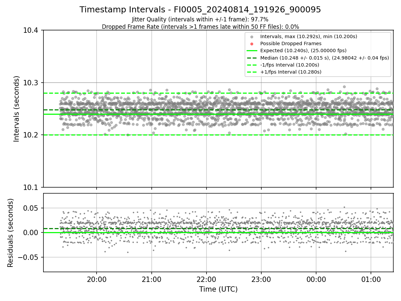Click the red dot marker beside 'Possible Dropped Frames'
This screenshot has width=401, height=301.
click(252, 44)
